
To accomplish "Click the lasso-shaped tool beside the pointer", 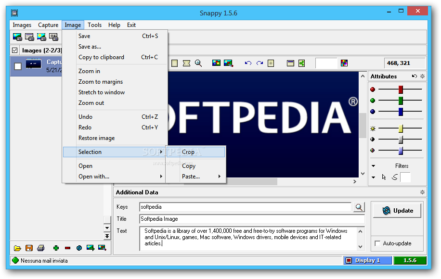I will tap(395, 177).
